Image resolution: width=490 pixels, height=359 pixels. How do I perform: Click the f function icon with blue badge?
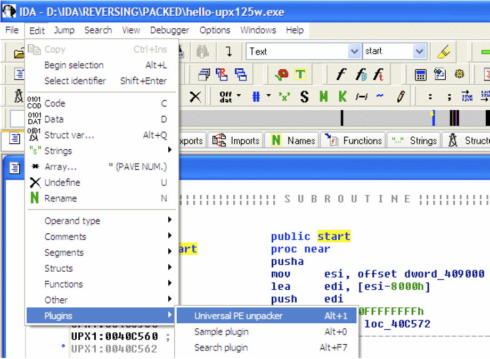pos(361,75)
